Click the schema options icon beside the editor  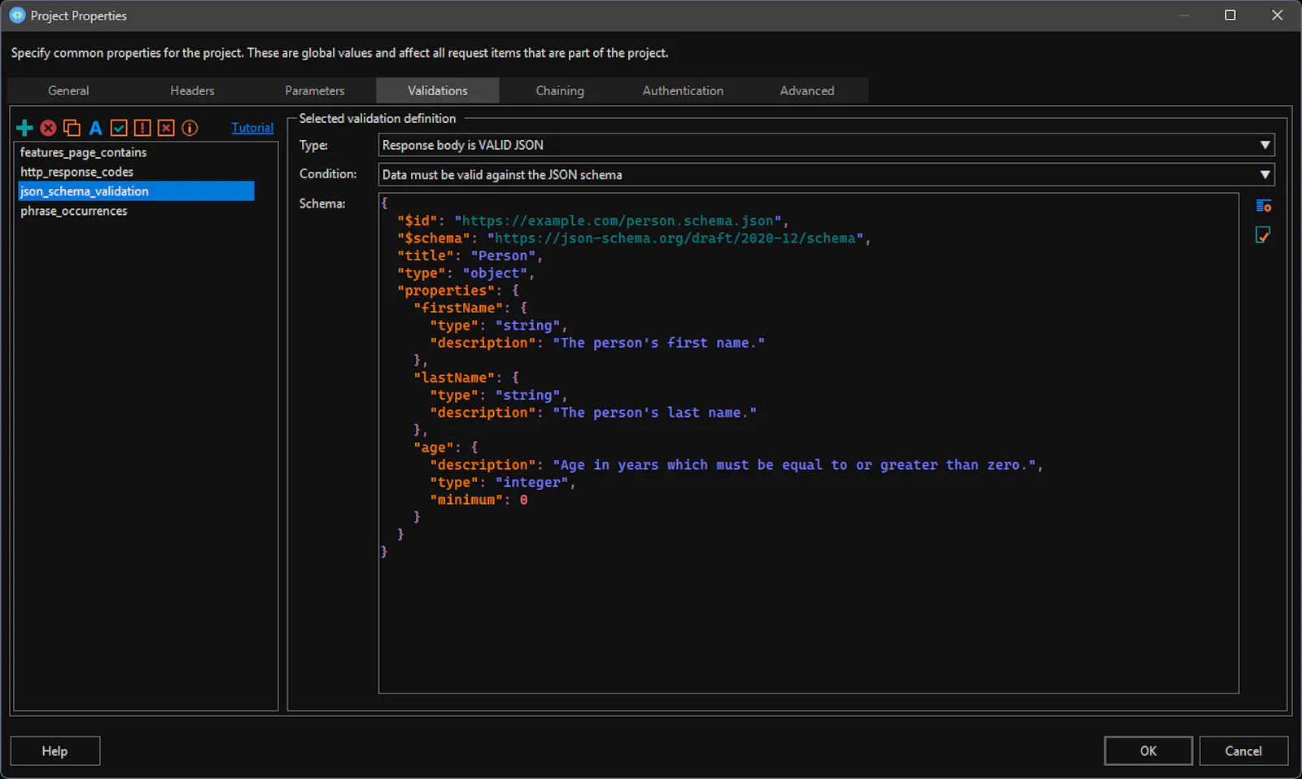[x=1263, y=206]
